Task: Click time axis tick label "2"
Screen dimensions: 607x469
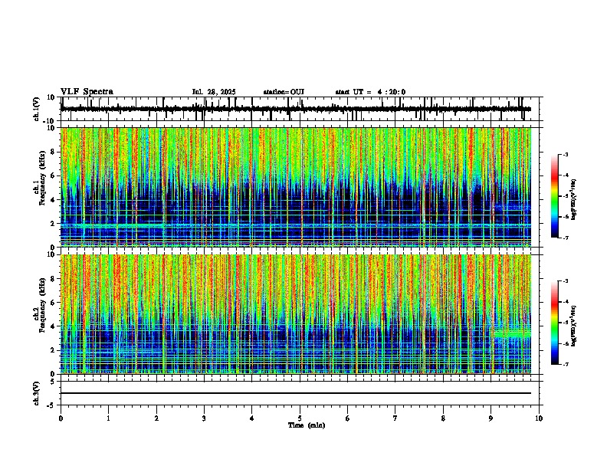Action: (x=156, y=418)
